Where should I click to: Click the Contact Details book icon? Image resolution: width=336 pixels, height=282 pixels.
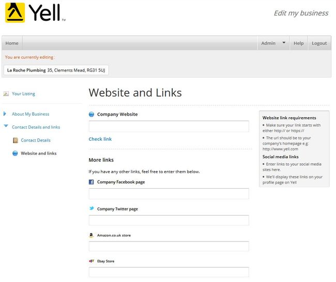tap(16, 140)
